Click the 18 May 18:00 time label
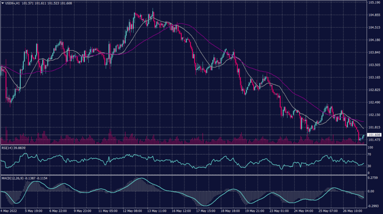The height and width of the screenshot is (214, 383). tap(231, 211)
